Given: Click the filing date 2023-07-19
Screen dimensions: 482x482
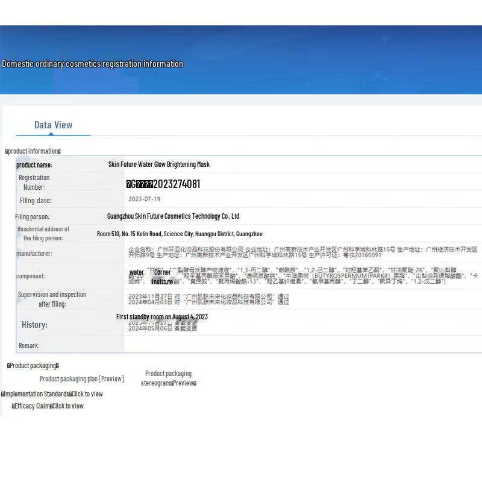Looking at the screenshot, I should (x=144, y=199).
